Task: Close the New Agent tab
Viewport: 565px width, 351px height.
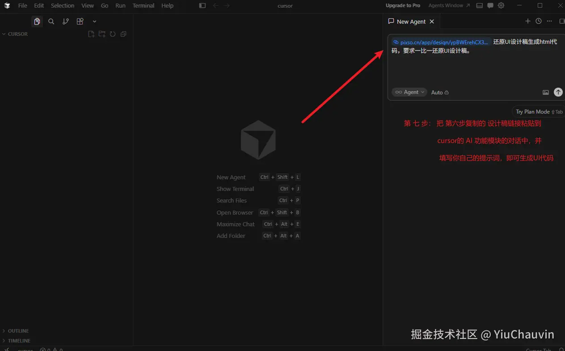Action: (432, 21)
